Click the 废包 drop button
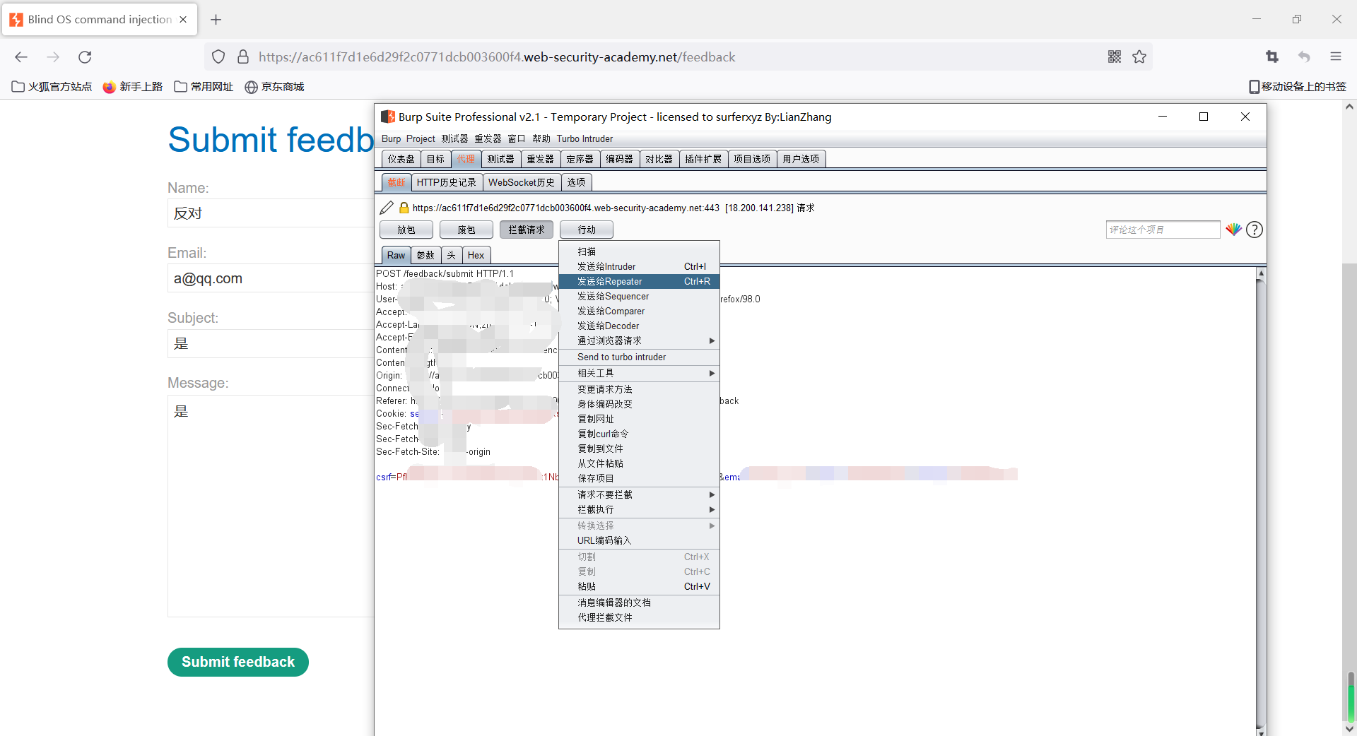Viewport: 1357px width, 736px height. 466,230
